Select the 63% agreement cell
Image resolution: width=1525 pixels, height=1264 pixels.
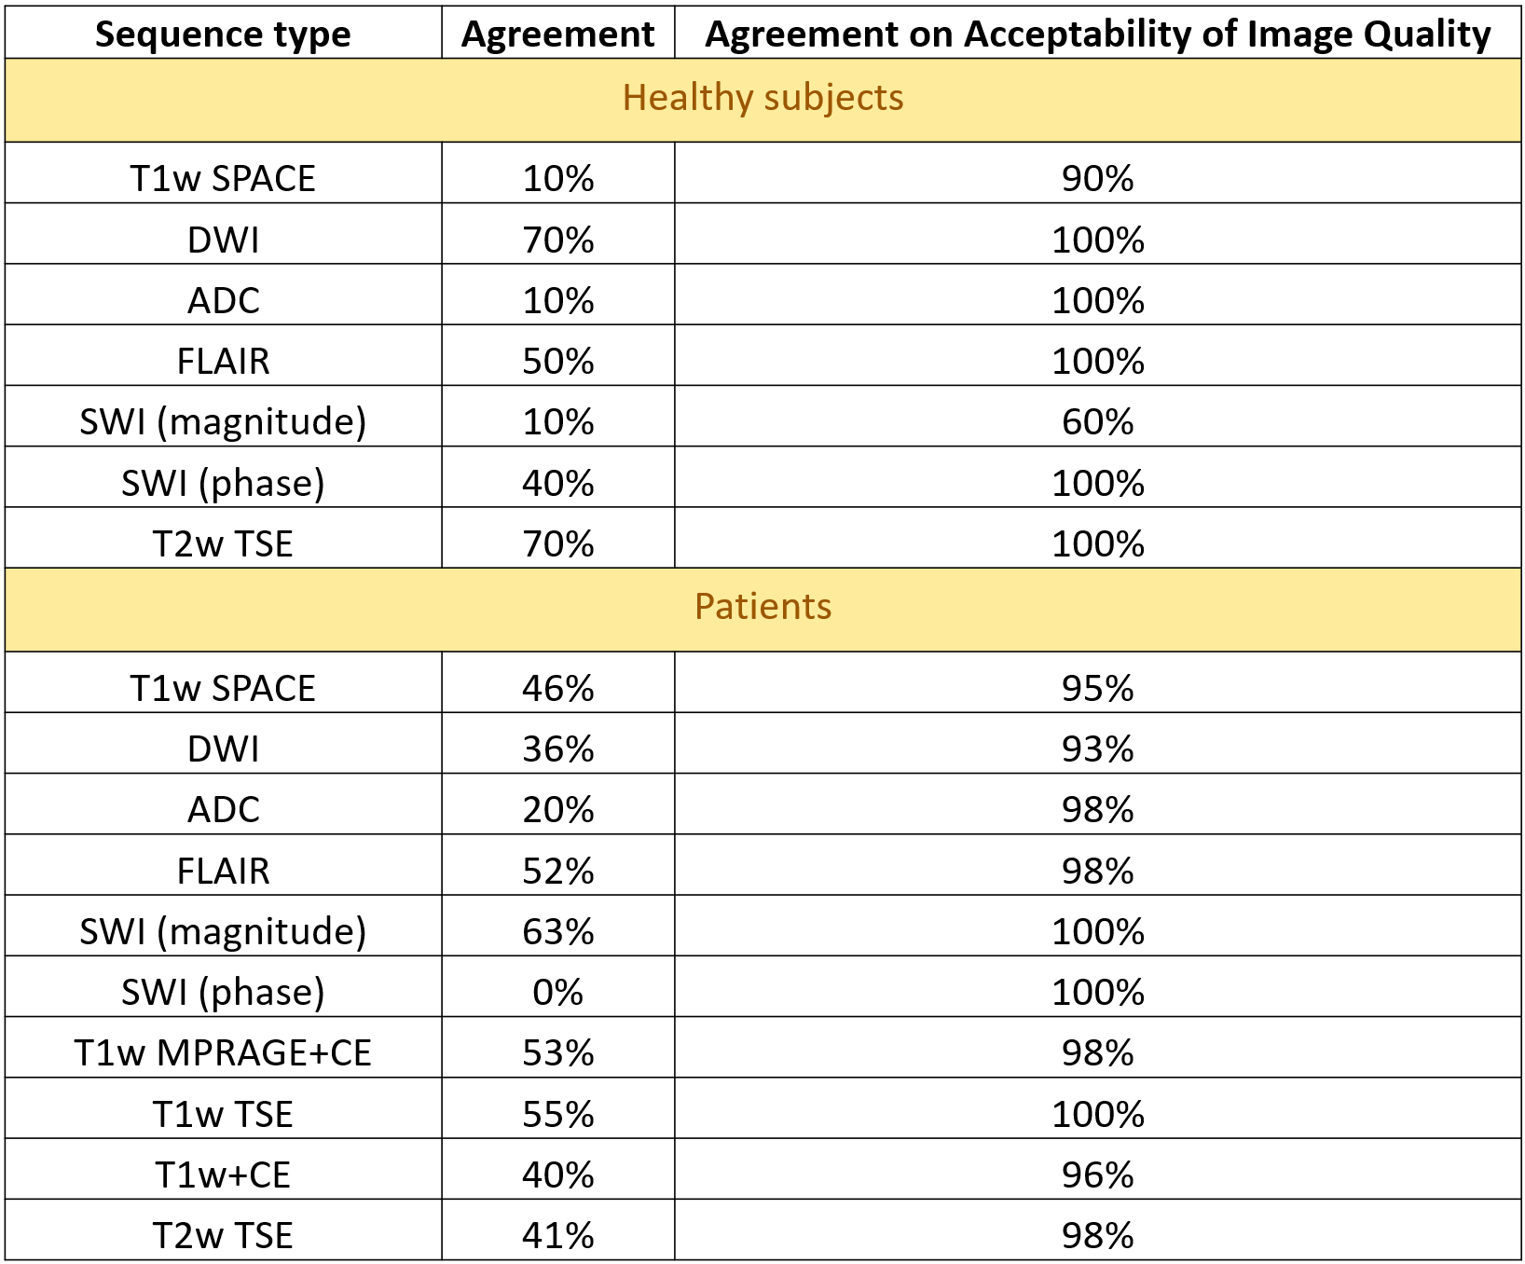click(x=557, y=931)
